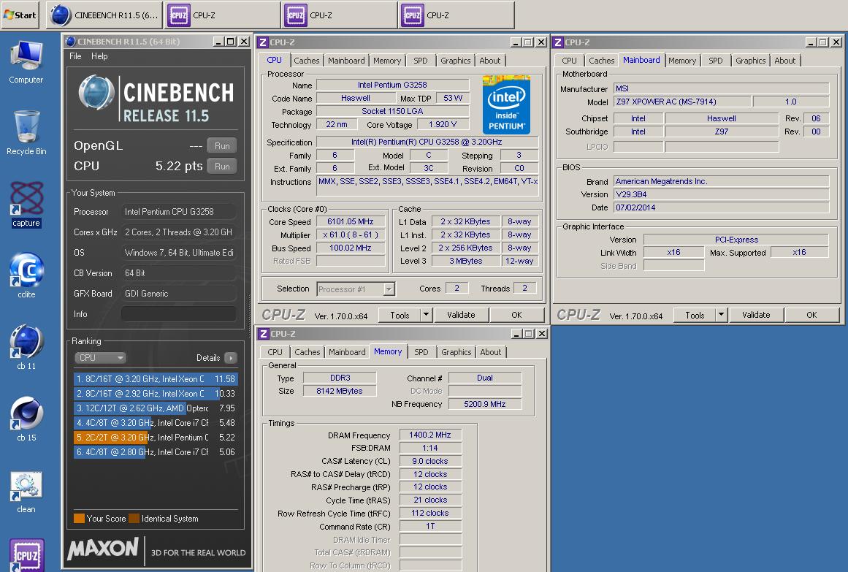Open the SPD tab in the CPU window
This screenshot has width=848, height=572.
click(x=420, y=61)
